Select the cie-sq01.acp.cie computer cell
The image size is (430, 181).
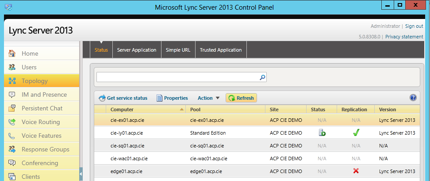pos(127,146)
